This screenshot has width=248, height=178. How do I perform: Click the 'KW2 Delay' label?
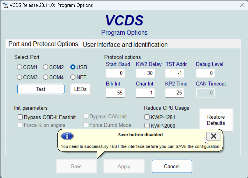pyautogui.click(x=149, y=64)
